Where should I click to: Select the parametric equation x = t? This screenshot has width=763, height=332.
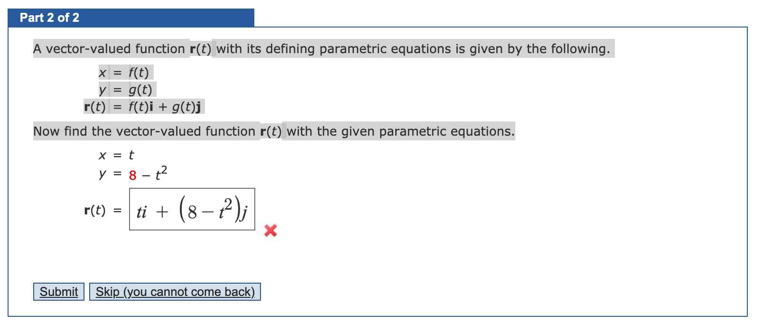click(115, 155)
